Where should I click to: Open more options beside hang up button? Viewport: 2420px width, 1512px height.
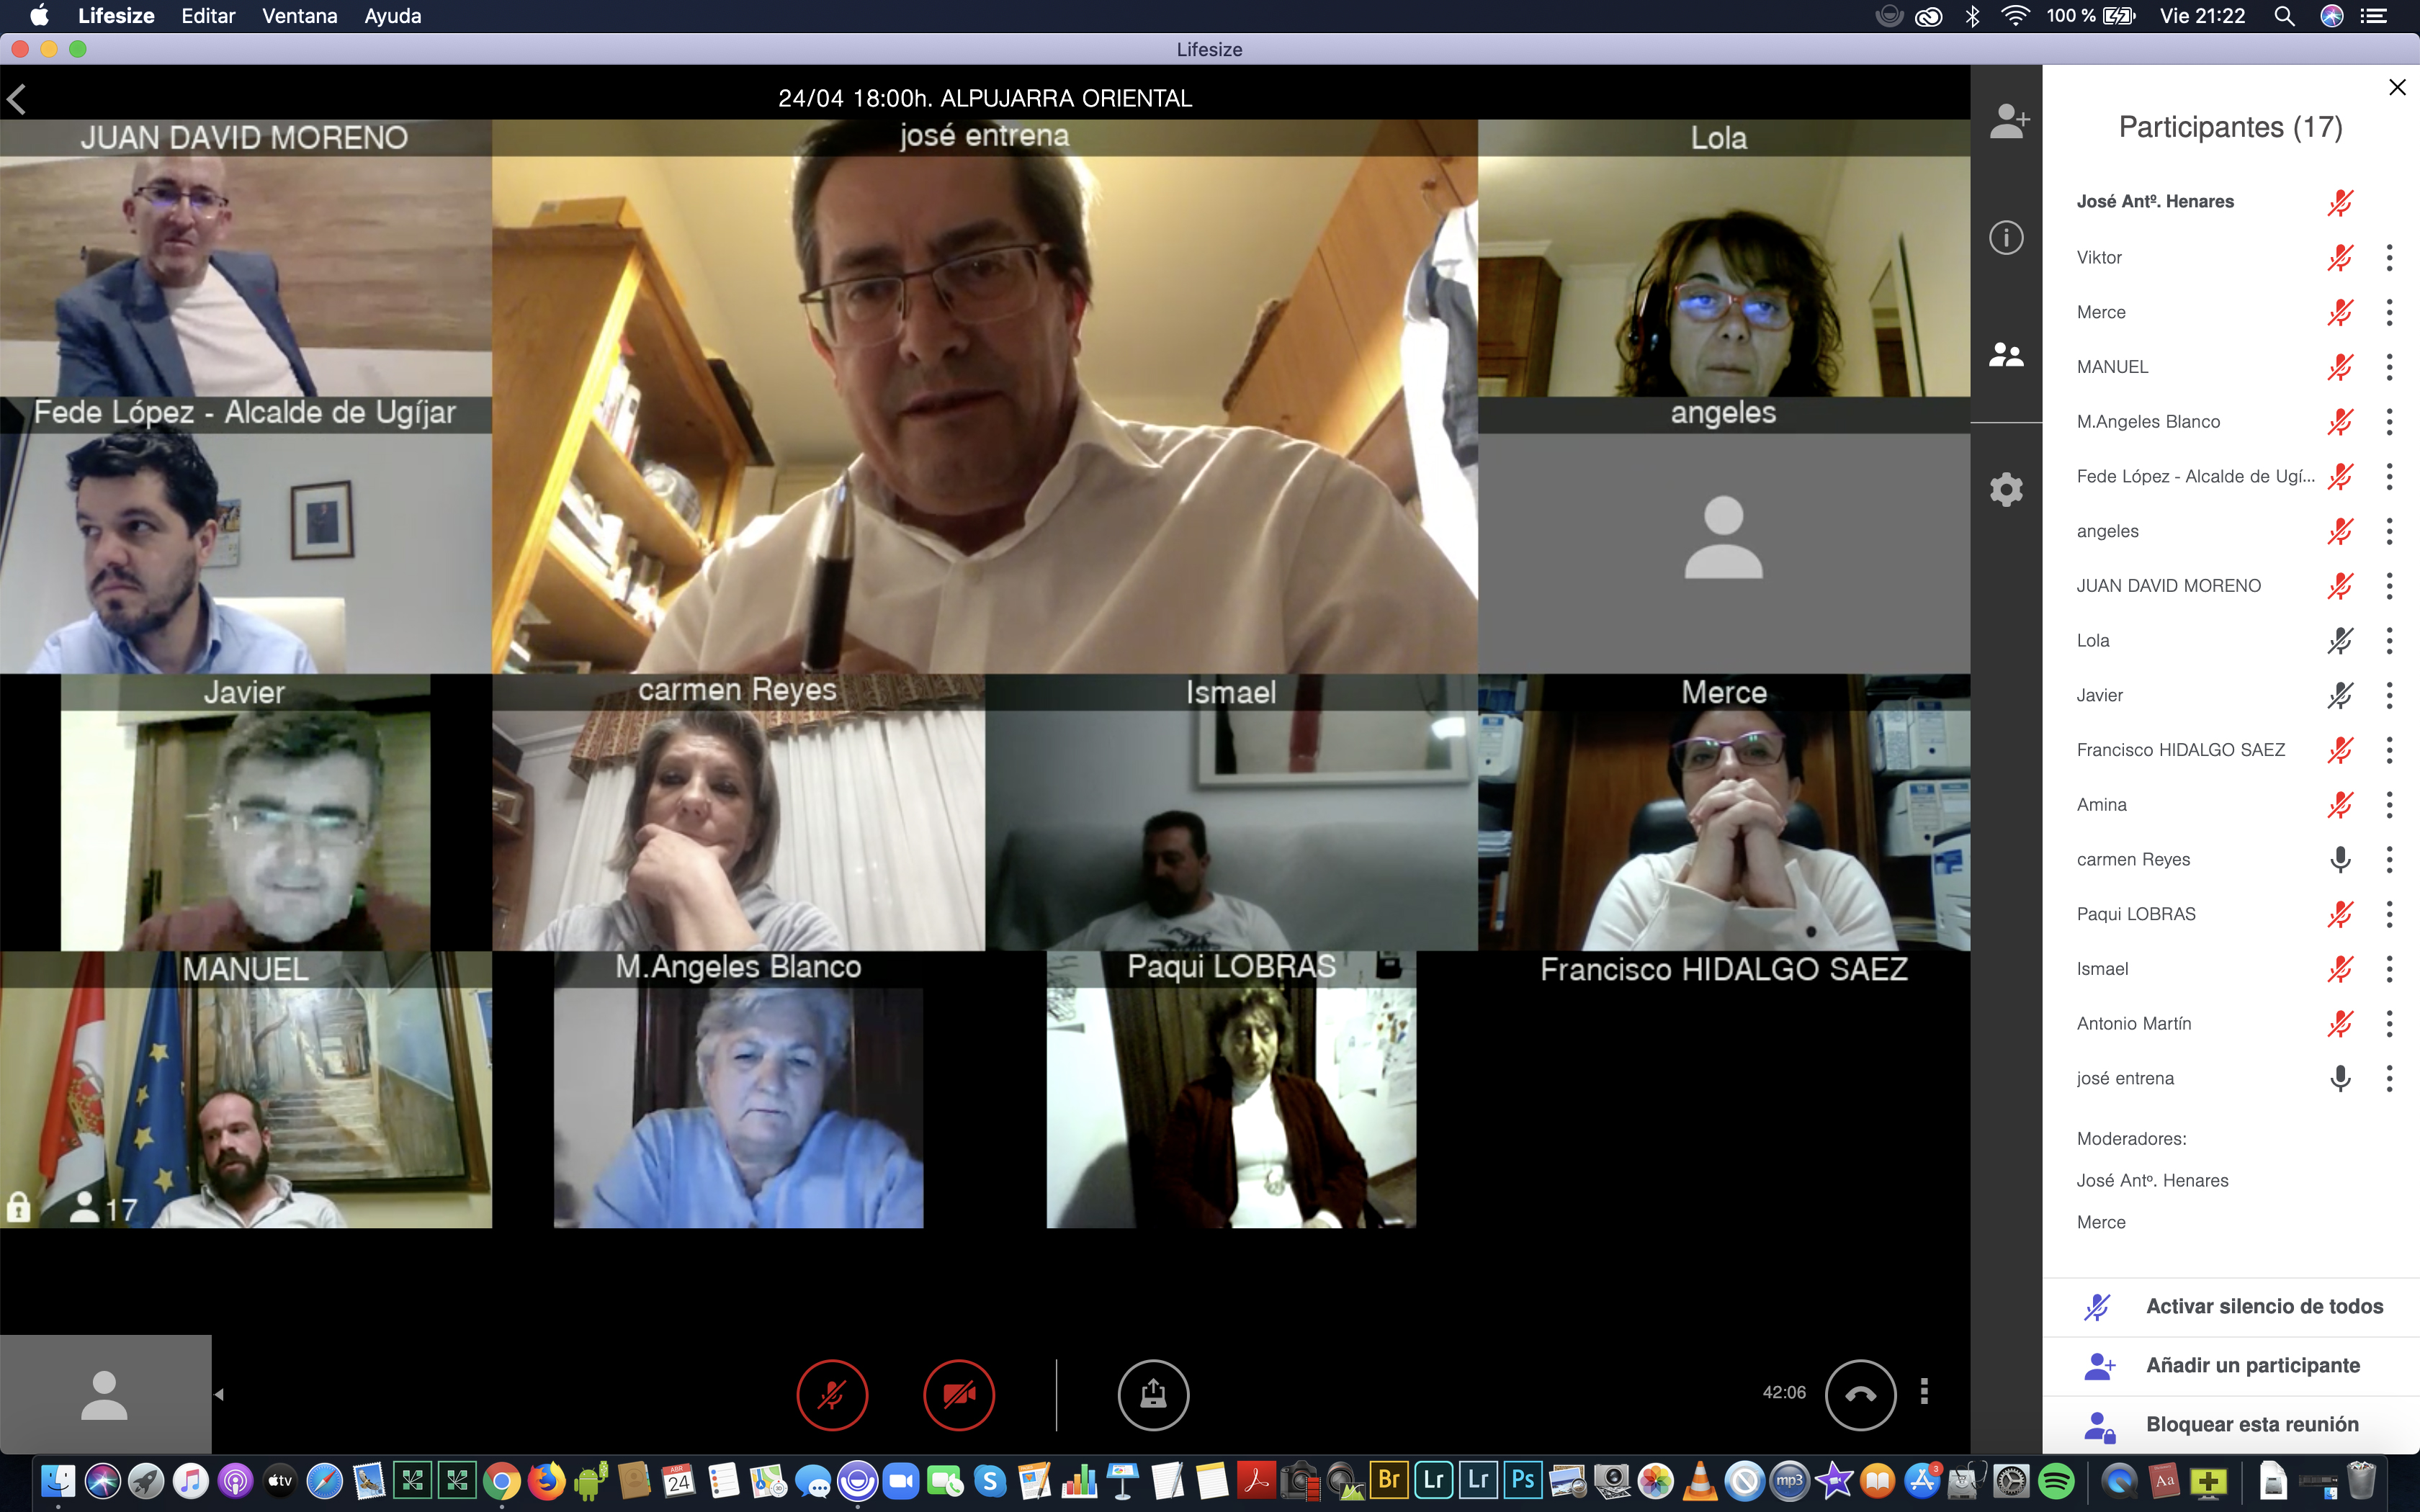pyautogui.click(x=1924, y=1392)
